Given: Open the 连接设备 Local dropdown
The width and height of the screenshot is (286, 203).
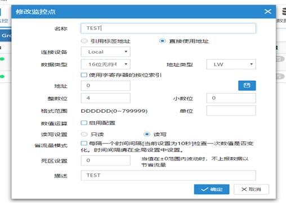Looking at the screenshot, I should [x=106, y=52].
